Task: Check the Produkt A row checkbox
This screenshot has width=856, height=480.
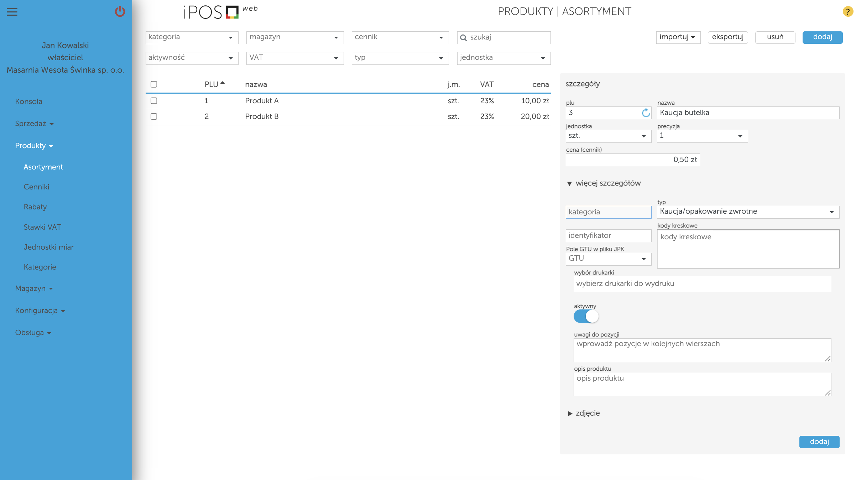Action: [154, 101]
